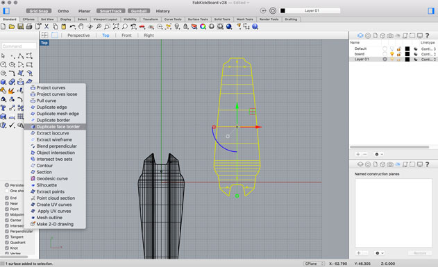Click the question mark in the upper inspector
Image resolution: width=438 pixels, height=267 pixels.
click(427, 35)
